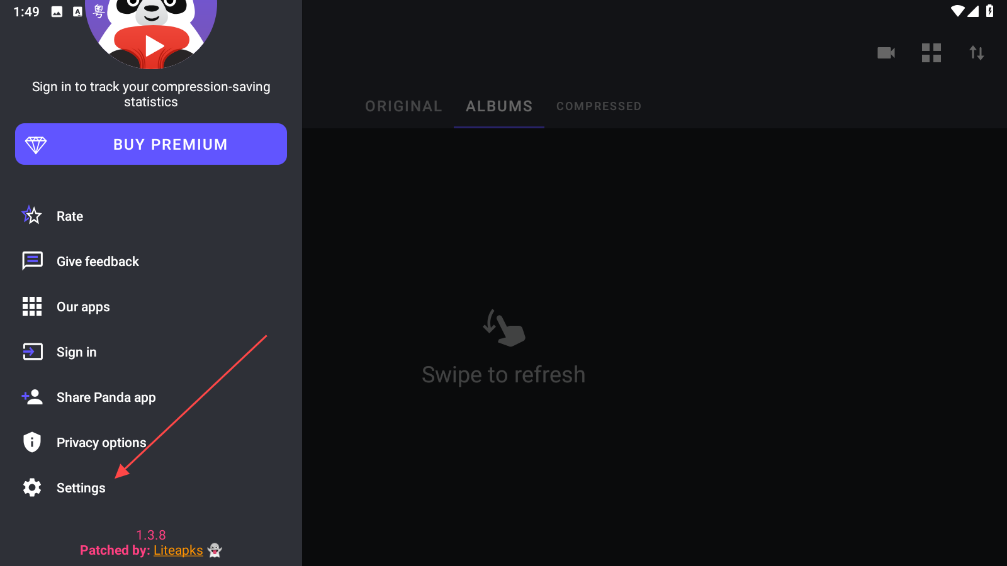The height and width of the screenshot is (566, 1007).
Task: Tap the panda logo avatar
Action: tap(151, 33)
